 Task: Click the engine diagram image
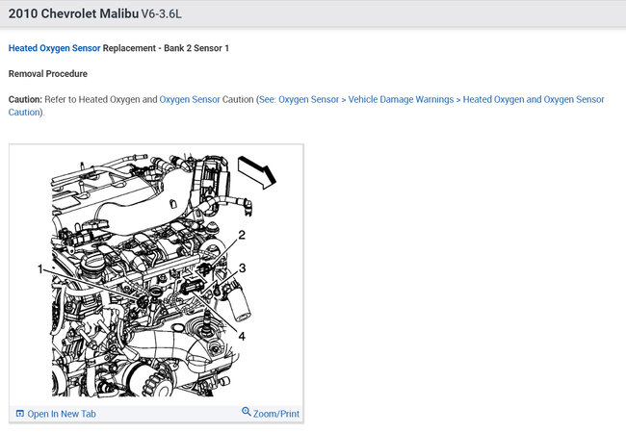coord(156,275)
